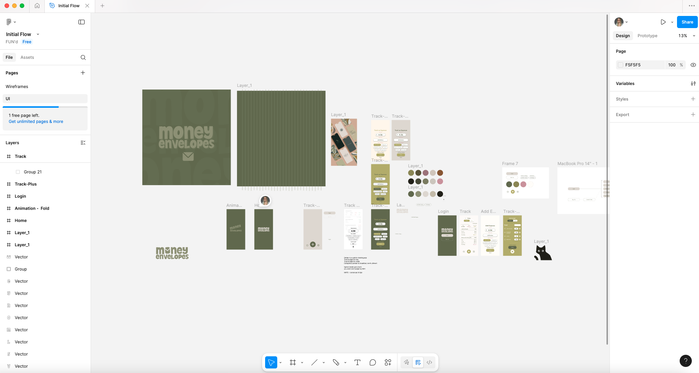Select the Frame 7 label on canvas

coord(510,164)
